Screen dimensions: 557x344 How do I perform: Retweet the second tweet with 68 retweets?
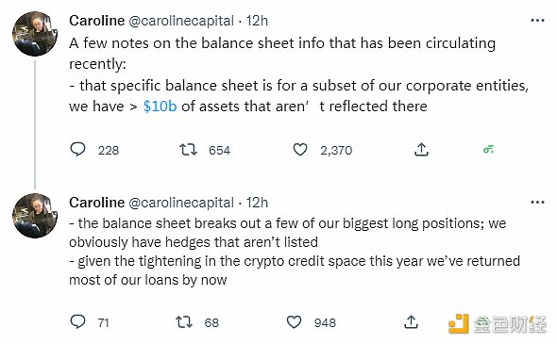click(x=184, y=322)
